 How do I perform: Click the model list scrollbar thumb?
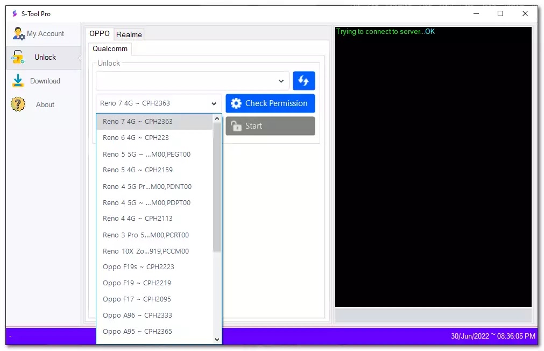[x=217, y=187]
